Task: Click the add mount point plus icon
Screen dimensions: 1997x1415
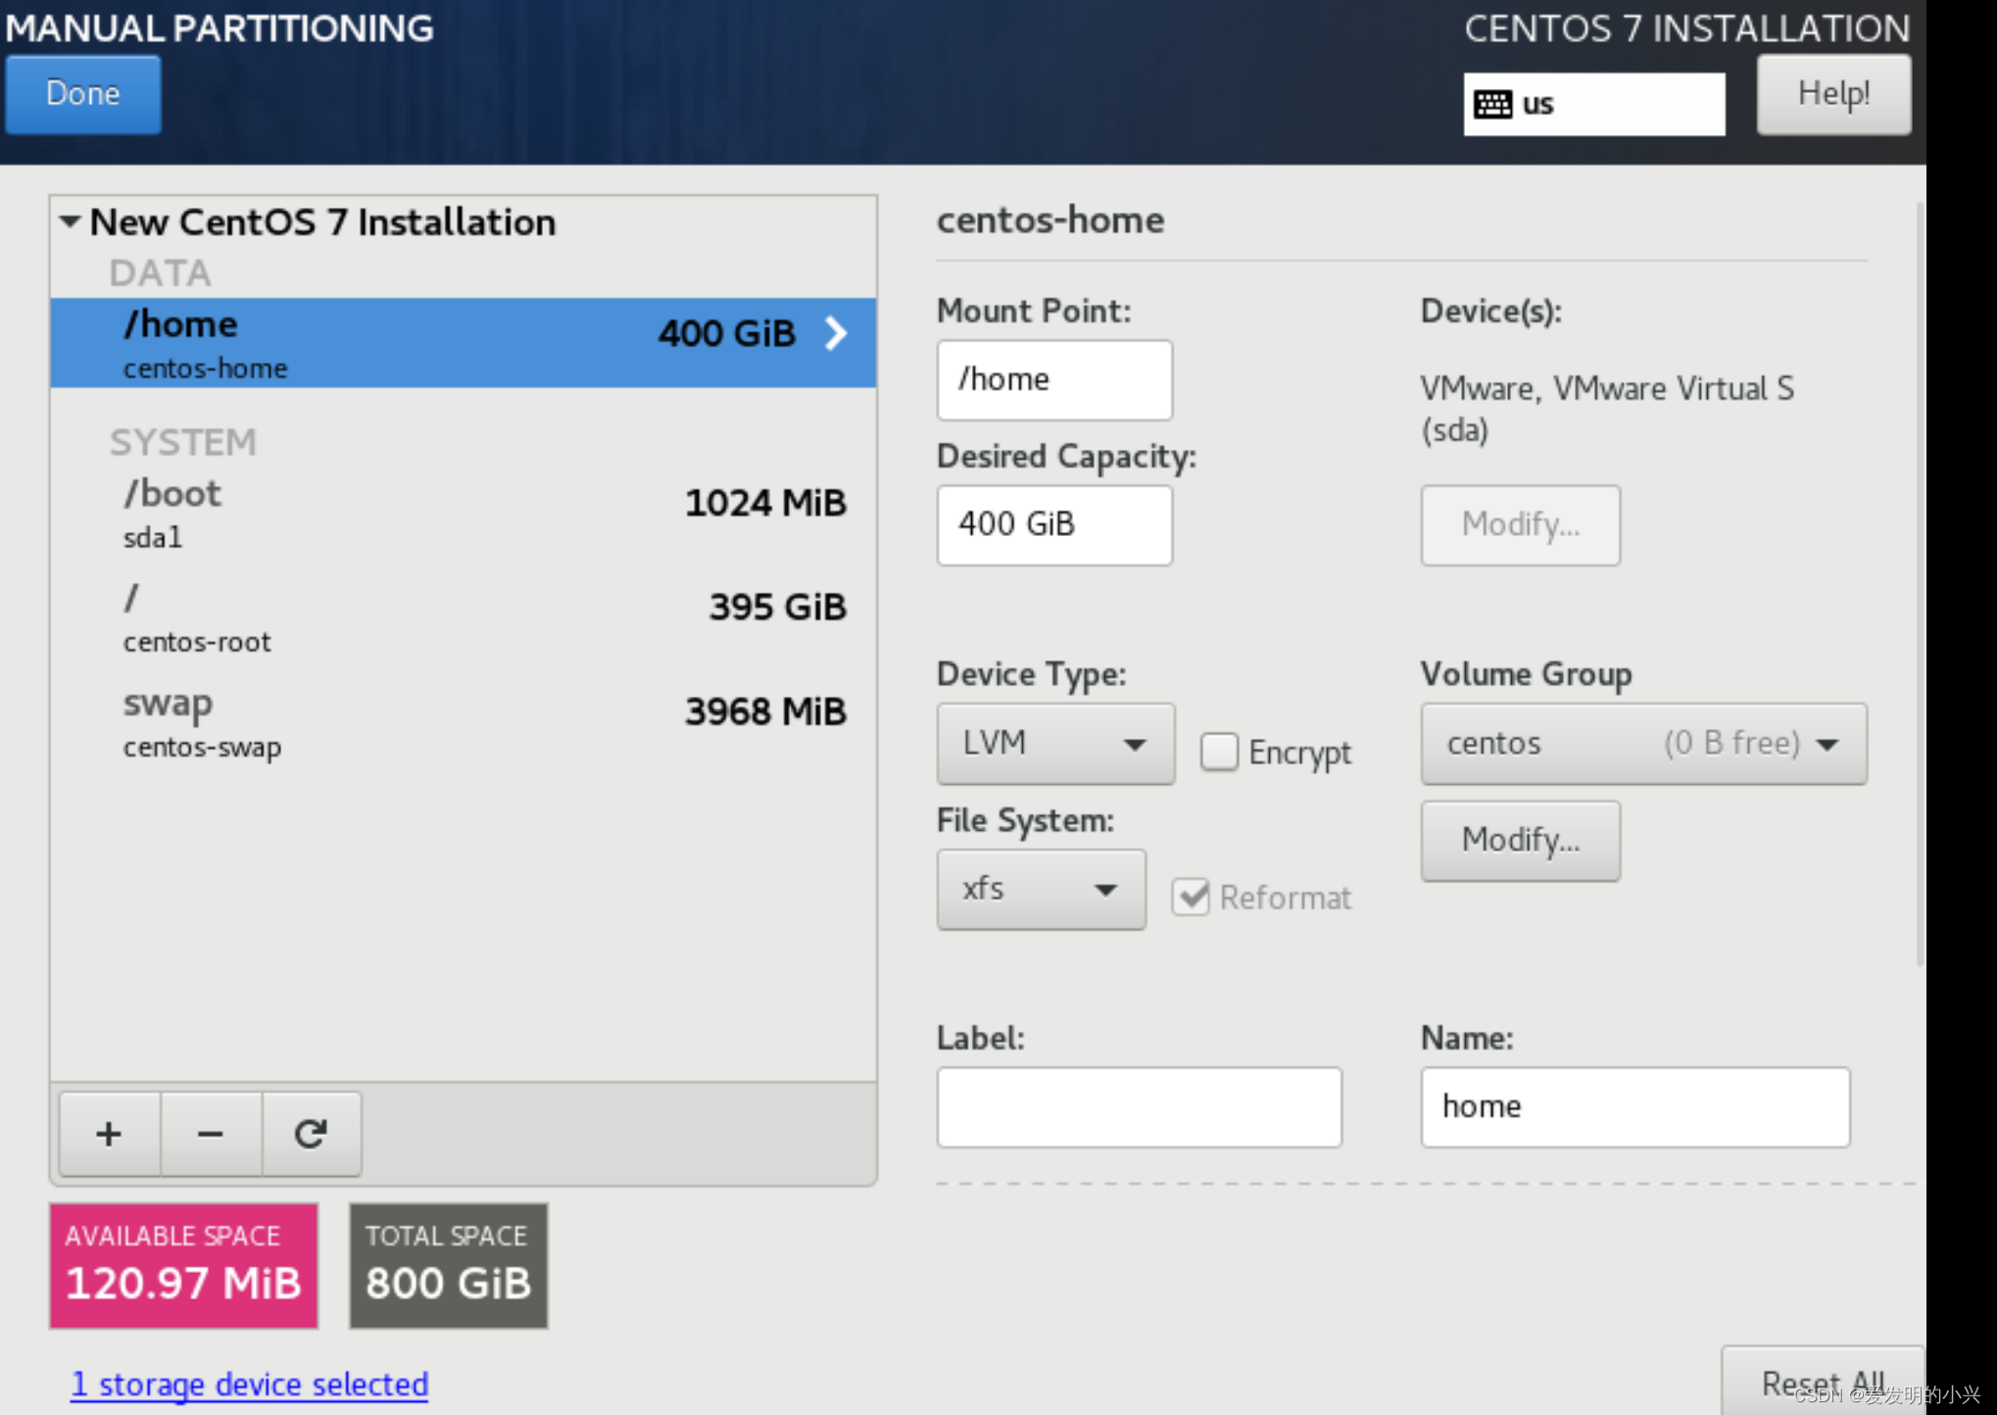Action: click(x=109, y=1134)
